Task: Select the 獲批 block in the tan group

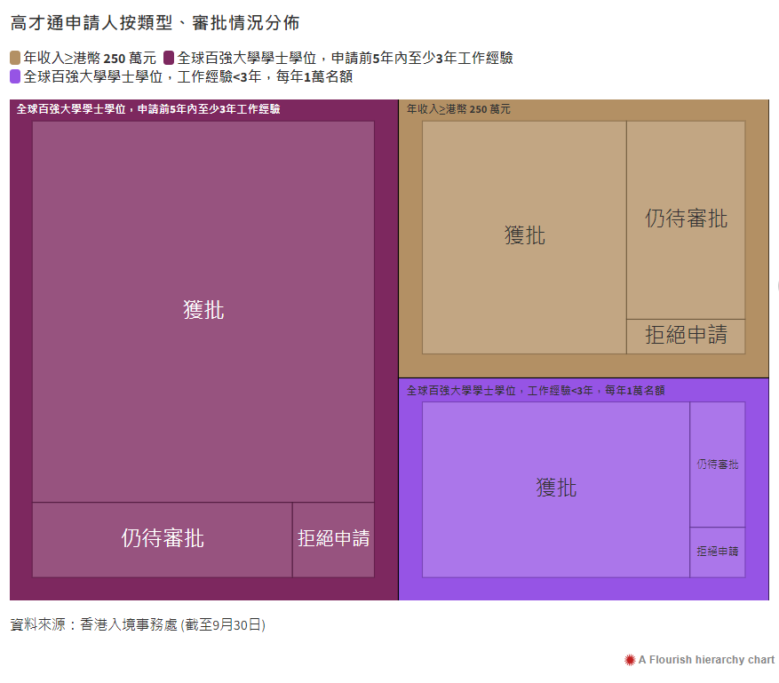Action: (x=524, y=237)
